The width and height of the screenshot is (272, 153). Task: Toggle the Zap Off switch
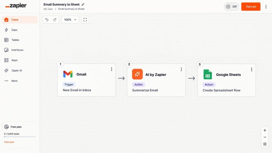pos(231,7)
